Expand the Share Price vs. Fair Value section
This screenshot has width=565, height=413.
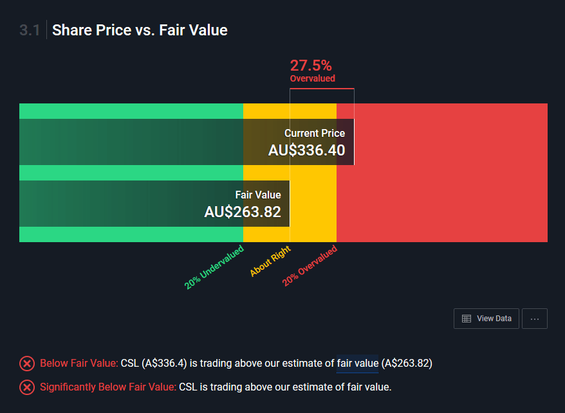pyautogui.click(x=139, y=30)
